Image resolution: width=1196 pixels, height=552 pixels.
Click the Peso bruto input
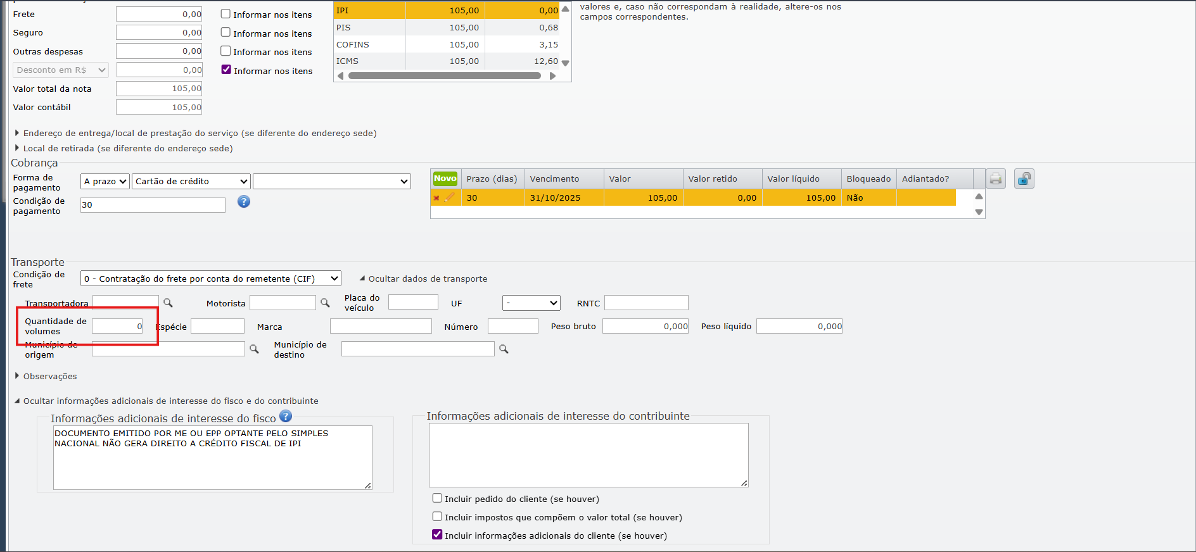click(x=646, y=326)
